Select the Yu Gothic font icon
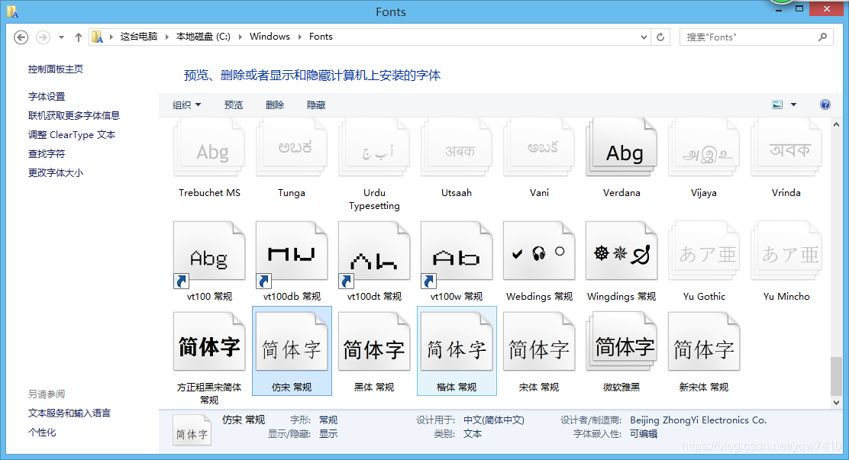The image size is (849, 460). pos(704,251)
